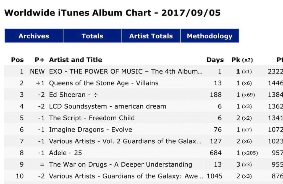Click the Days column header

[x=215, y=60]
